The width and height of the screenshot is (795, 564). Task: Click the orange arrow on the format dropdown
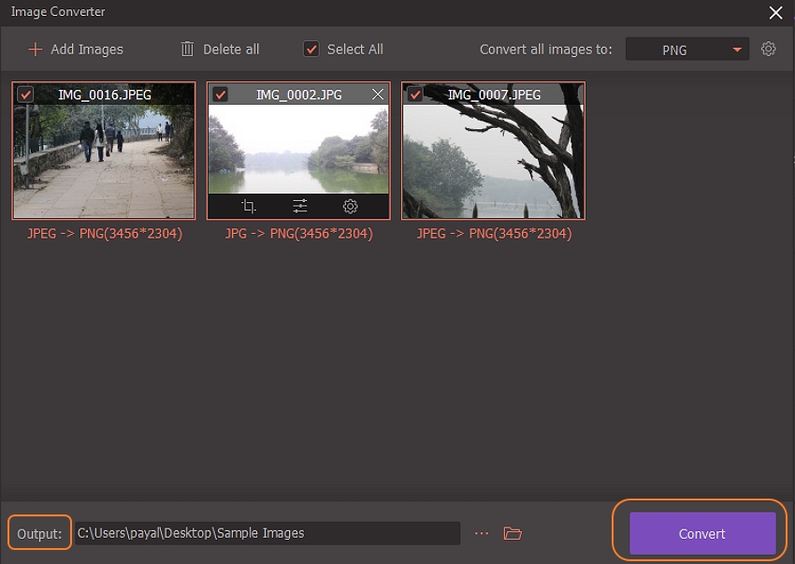737,50
